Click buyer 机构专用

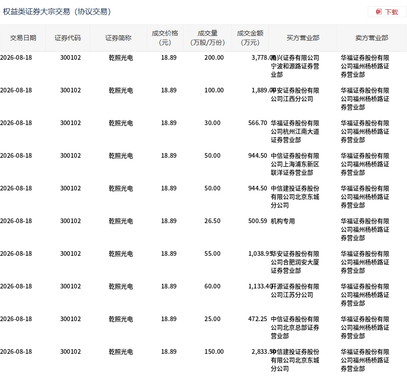pos(283,221)
